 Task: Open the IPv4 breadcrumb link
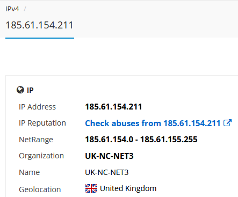[12, 9]
